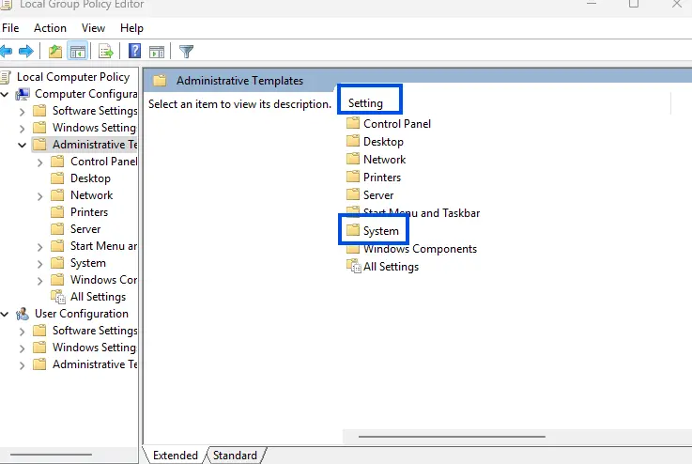Click the Export List toolbar icon

coord(106,52)
